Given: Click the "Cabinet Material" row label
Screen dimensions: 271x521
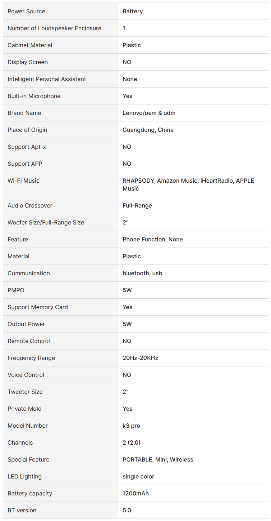Looking at the screenshot, I should [30, 45].
